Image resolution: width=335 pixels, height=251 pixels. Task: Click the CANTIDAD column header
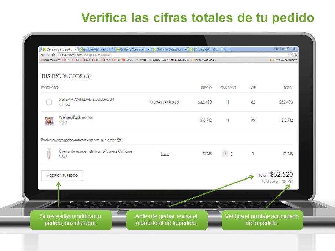click(228, 88)
